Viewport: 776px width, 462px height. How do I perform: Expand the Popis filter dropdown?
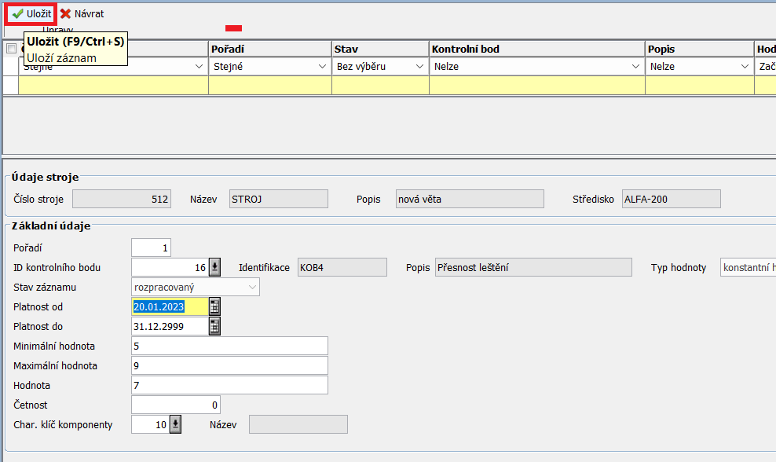point(745,68)
